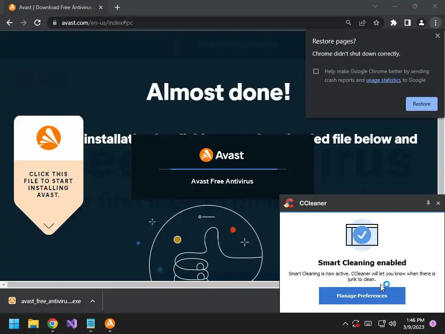The image size is (445, 334).
Task: Show hidden system tray icons
Action: [345, 324]
